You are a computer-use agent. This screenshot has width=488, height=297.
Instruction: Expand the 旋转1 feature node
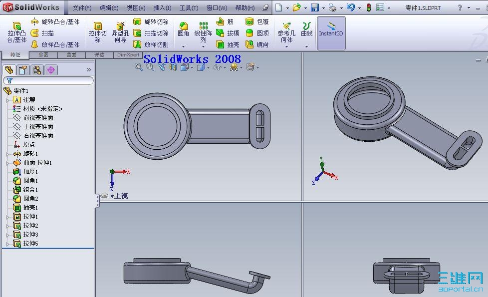point(8,154)
